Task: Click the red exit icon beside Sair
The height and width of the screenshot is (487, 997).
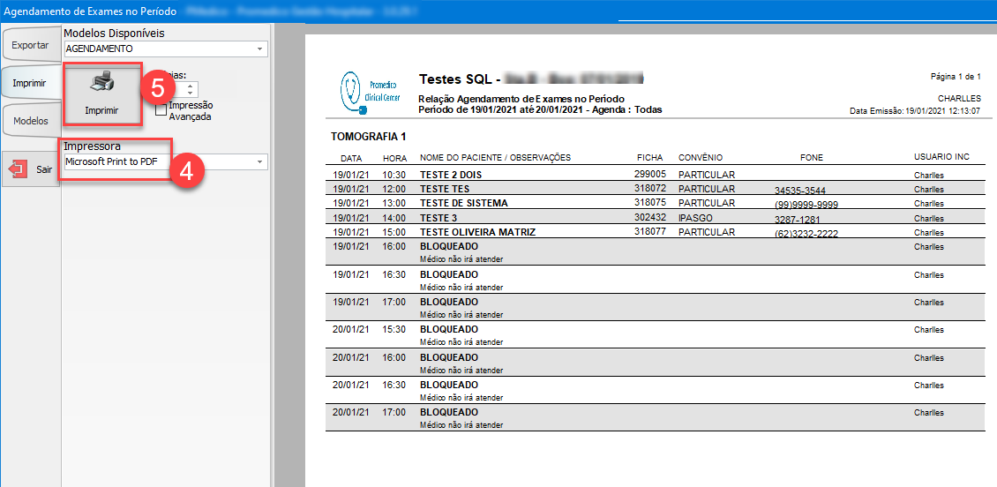Action: coord(18,169)
